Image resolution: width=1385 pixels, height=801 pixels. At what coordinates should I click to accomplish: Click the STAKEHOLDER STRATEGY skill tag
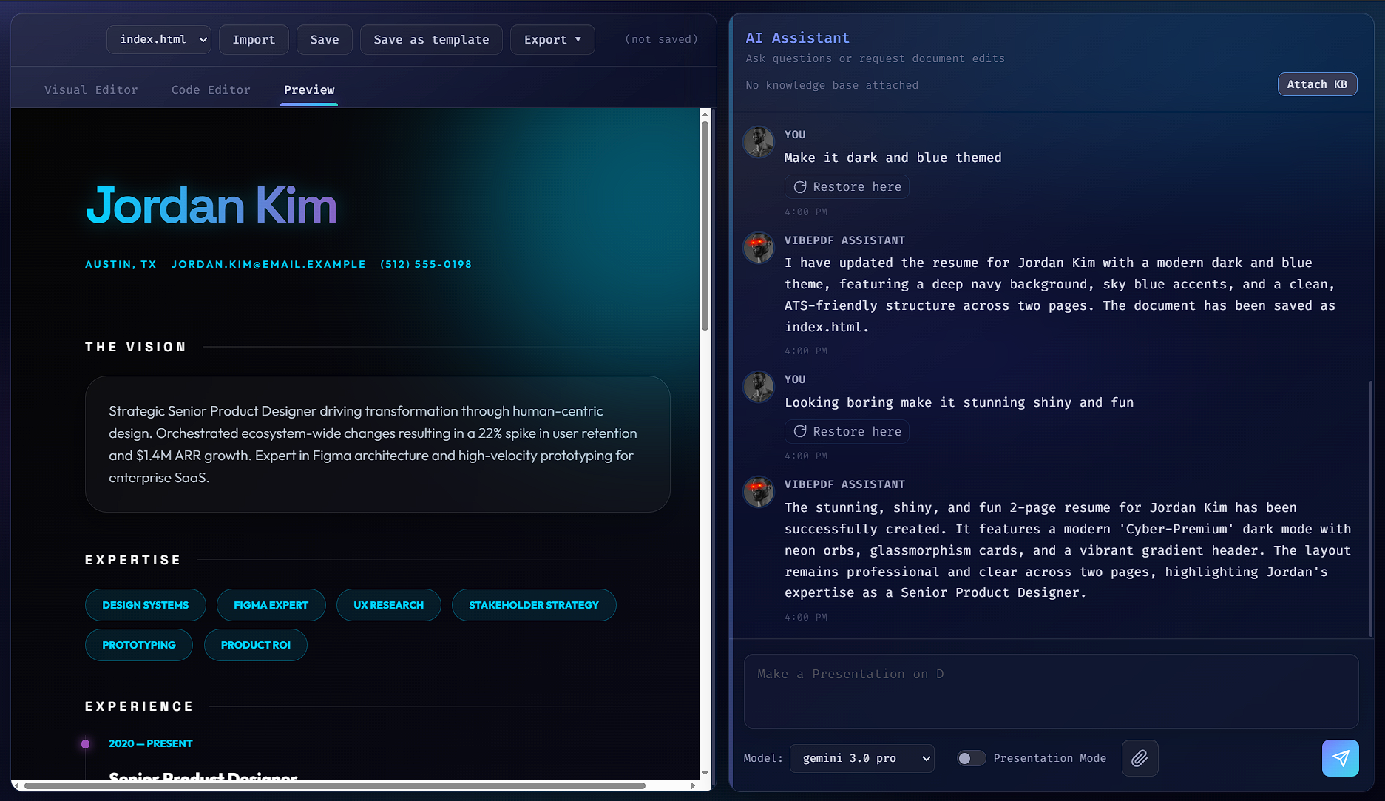tap(534, 605)
